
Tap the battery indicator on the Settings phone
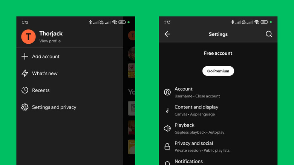coord(264,22)
